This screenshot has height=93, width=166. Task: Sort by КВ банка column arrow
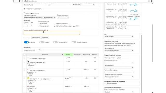click(x=98, y=55)
